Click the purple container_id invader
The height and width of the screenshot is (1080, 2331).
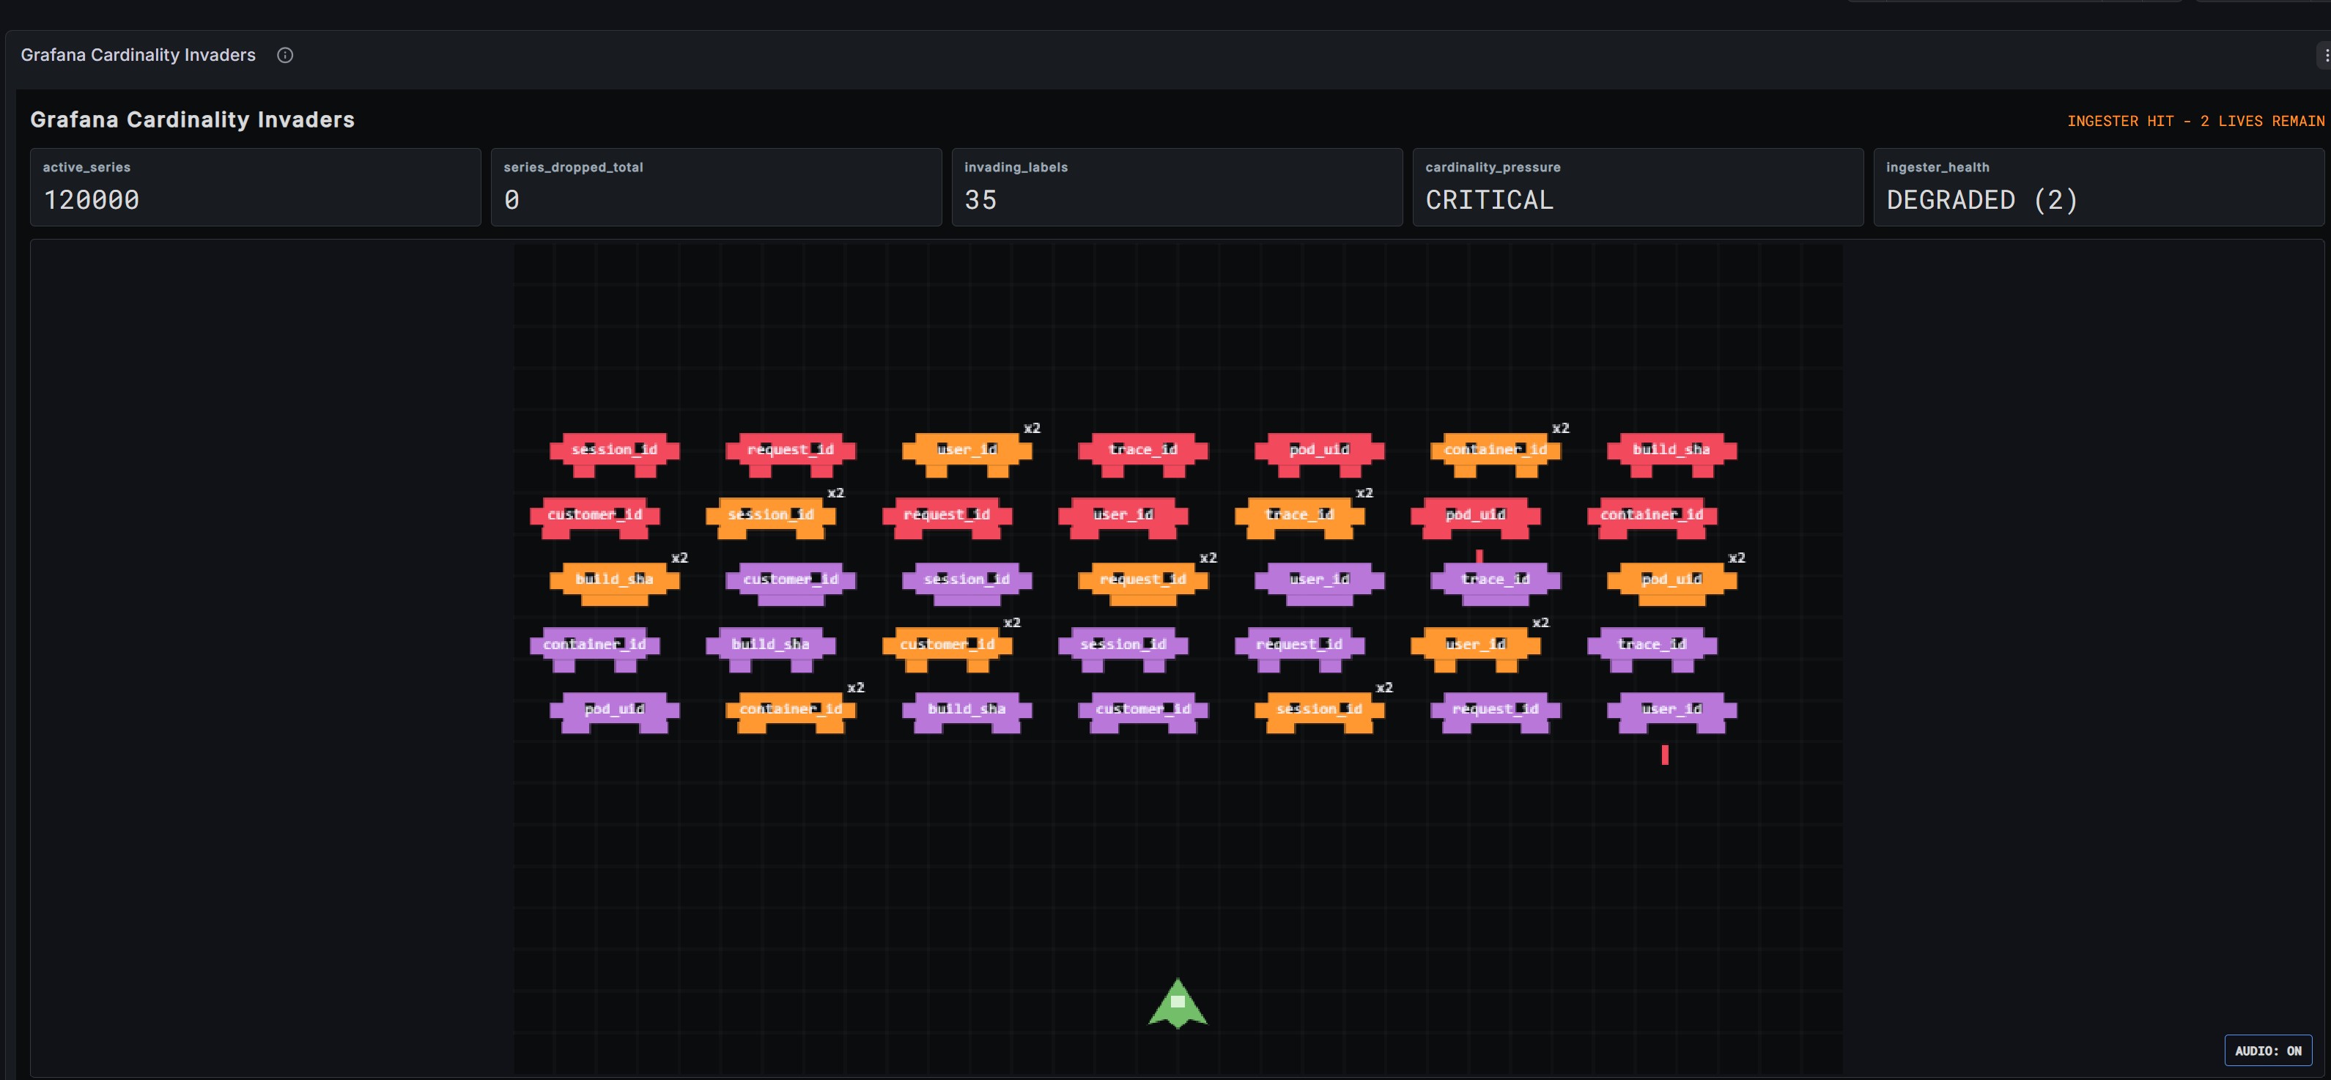(594, 648)
